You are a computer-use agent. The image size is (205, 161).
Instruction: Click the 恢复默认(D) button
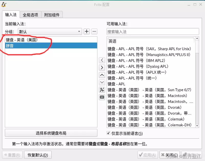tap(38, 155)
